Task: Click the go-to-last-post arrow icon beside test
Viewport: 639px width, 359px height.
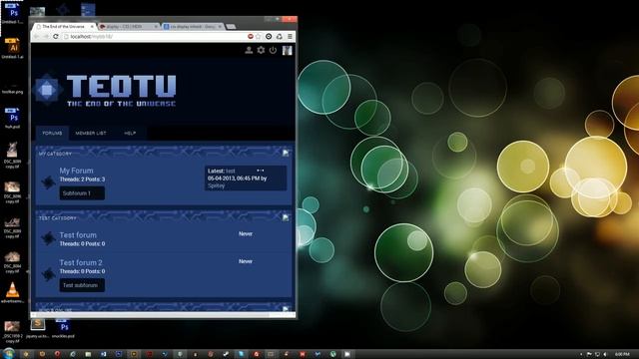Action: [x=260, y=171]
